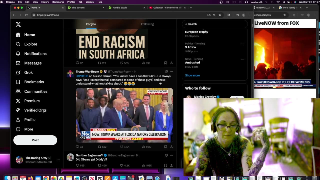Open more options for Ambushed trend
Screen dimensions: 320x180
pos(243,59)
